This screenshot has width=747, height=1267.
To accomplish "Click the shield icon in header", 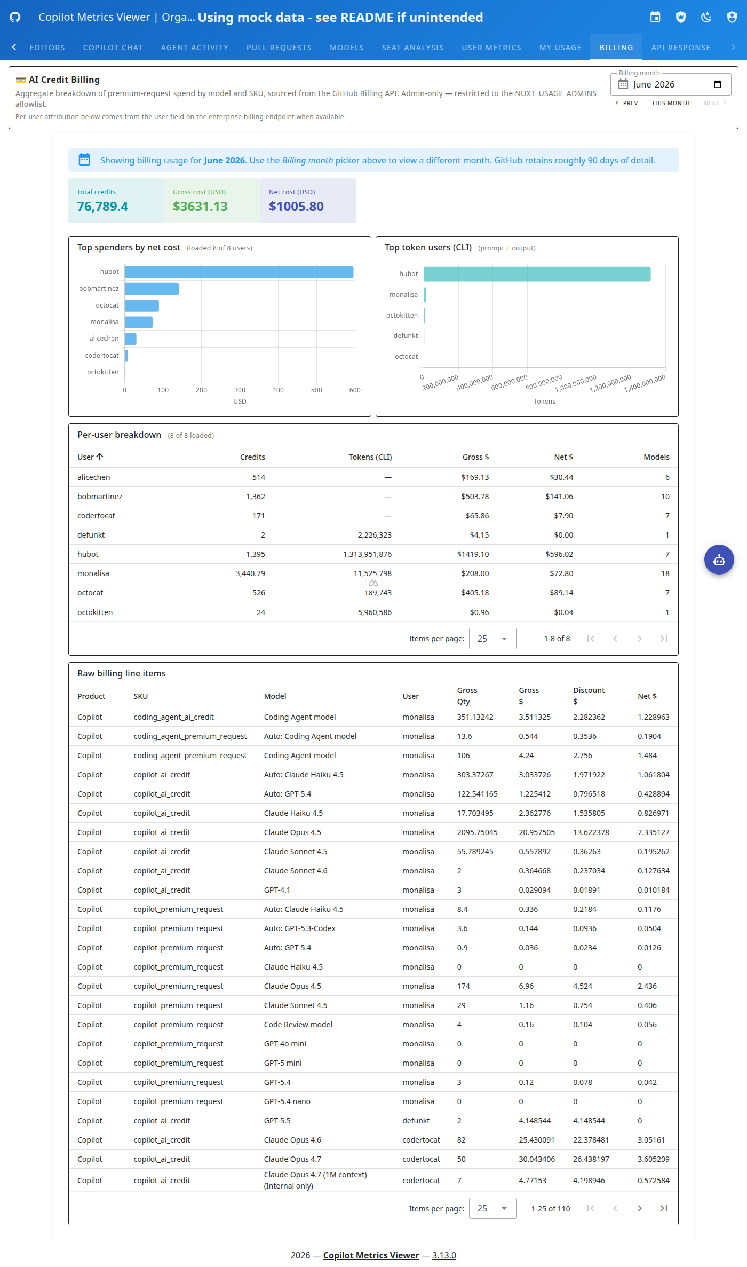I will 681,17.
